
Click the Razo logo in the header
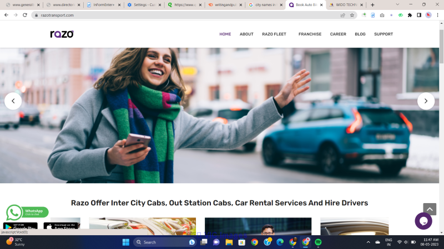62,34
